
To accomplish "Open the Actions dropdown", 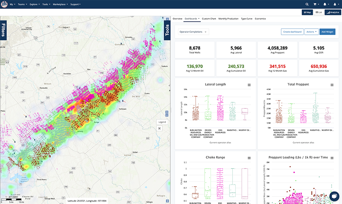I will pos(311,32).
